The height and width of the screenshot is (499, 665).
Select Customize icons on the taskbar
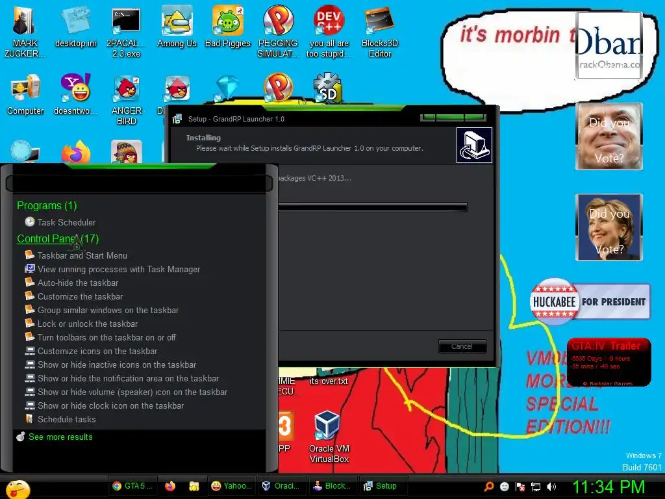[97, 351]
